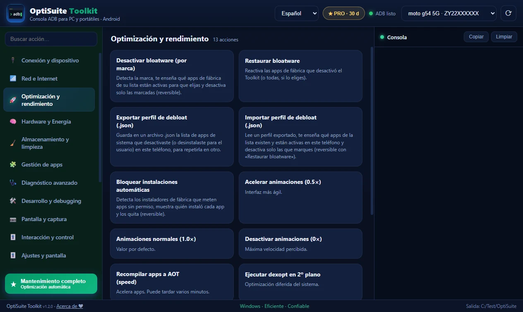Click the rocket icon beside Optimización y rendimiento
The width and height of the screenshot is (523, 312).
[x=13, y=100]
